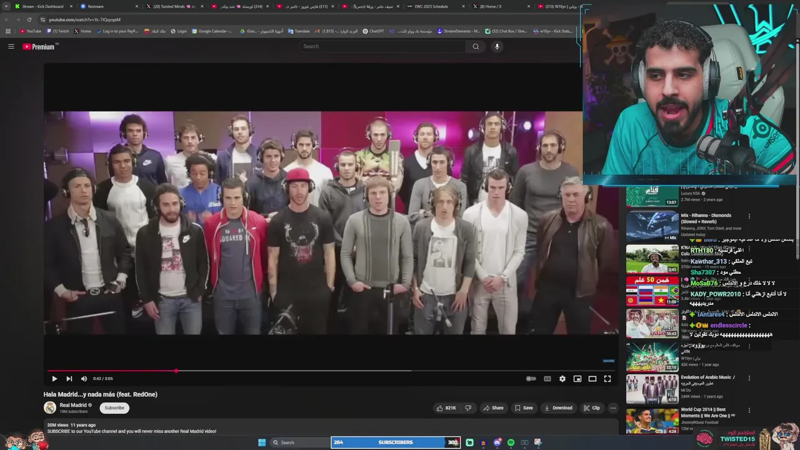The height and width of the screenshot is (450, 800).
Task: Click the search magnifier button
Action: point(476,46)
